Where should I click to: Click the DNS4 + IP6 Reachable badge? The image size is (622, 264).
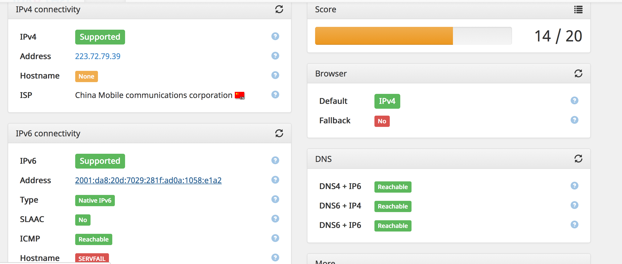coord(393,187)
